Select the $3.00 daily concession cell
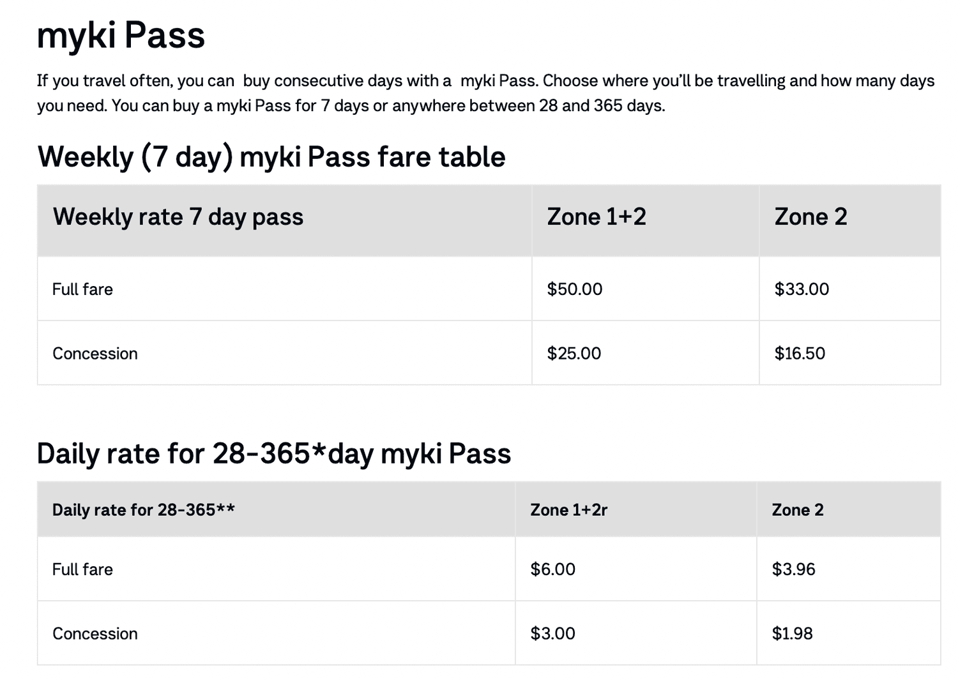The image size is (958, 678). click(x=553, y=634)
